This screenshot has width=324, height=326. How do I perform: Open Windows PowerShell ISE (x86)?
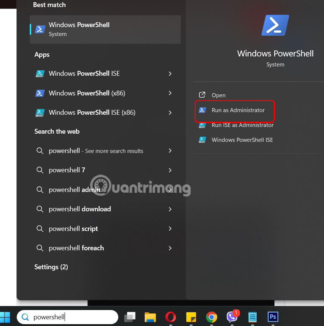[x=93, y=113]
